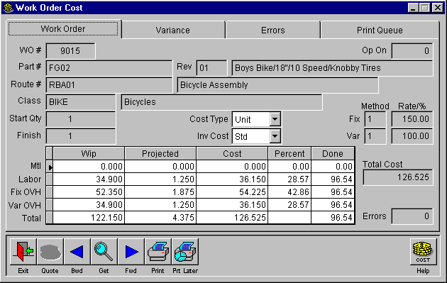
Task: Expand the Cost Type dropdown
Action: (x=275, y=119)
